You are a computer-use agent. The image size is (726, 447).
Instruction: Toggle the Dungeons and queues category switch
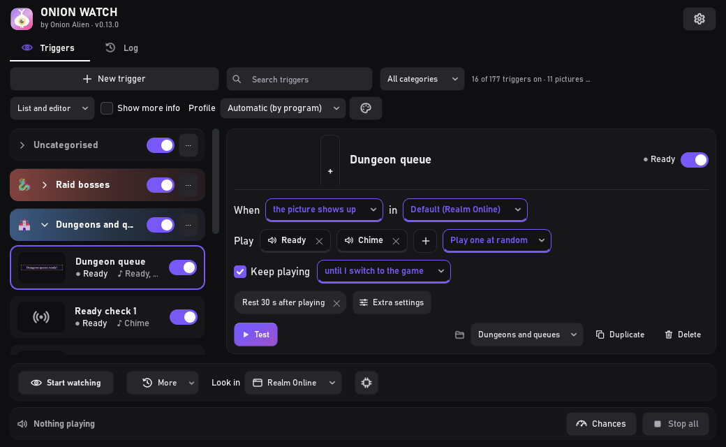tap(161, 225)
